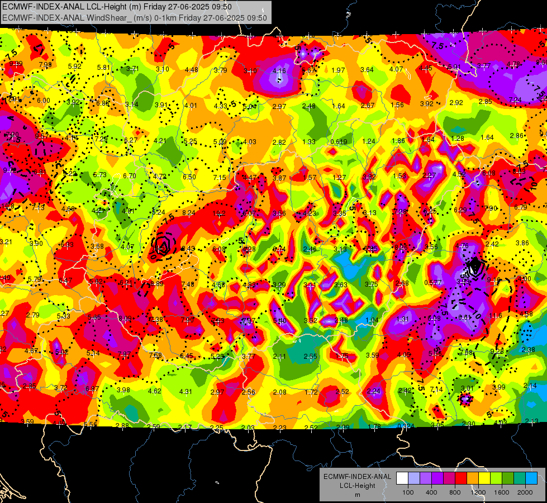Screen dimensions: 547x503
Task: Click the wind shear value "7.15"
Action: click(220, 178)
